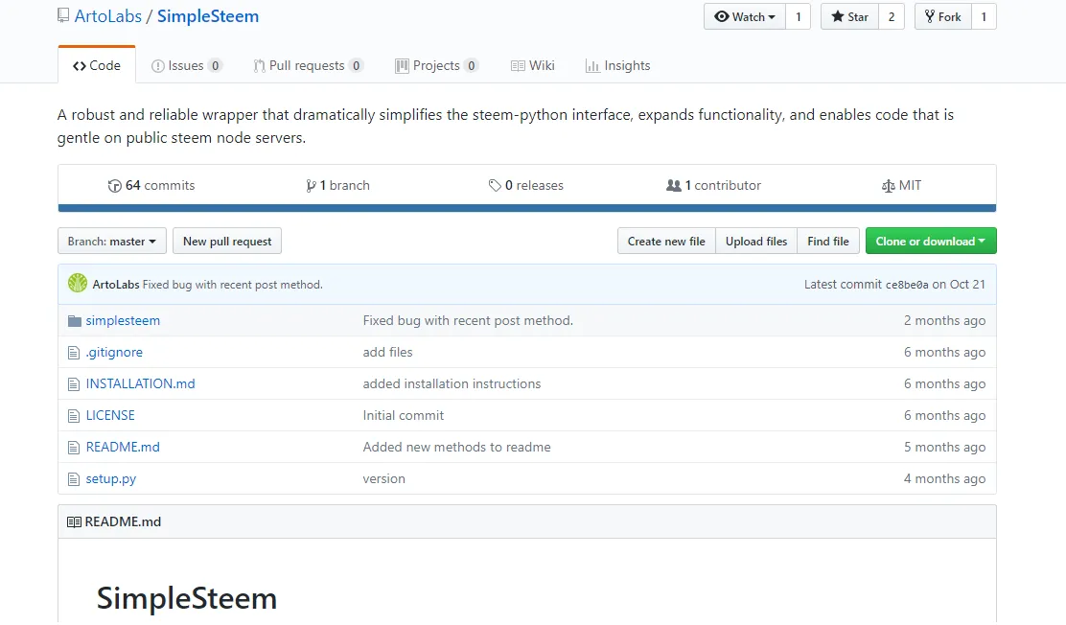Click the stargazer count 2

(x=892, y=17)
